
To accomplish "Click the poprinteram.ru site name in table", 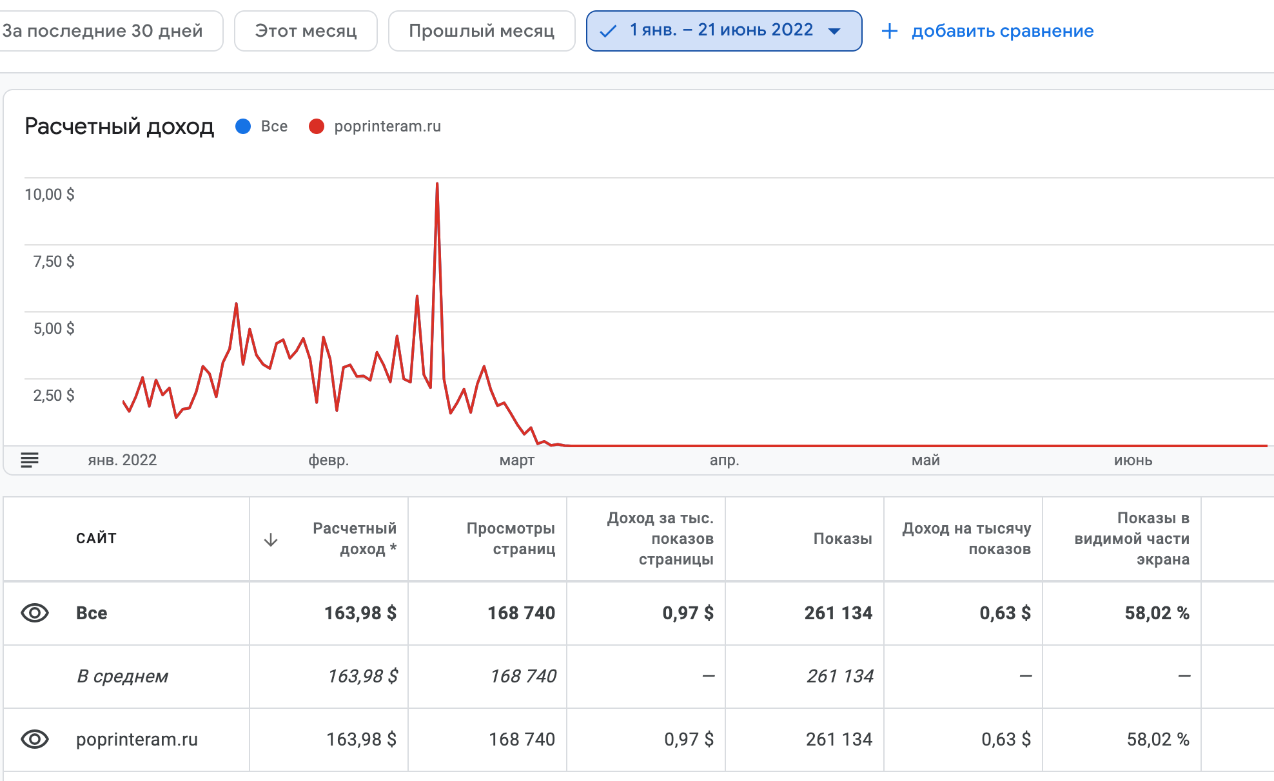I will point(137,739).
